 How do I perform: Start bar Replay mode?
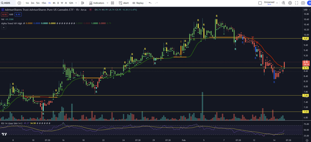[138, 3]
